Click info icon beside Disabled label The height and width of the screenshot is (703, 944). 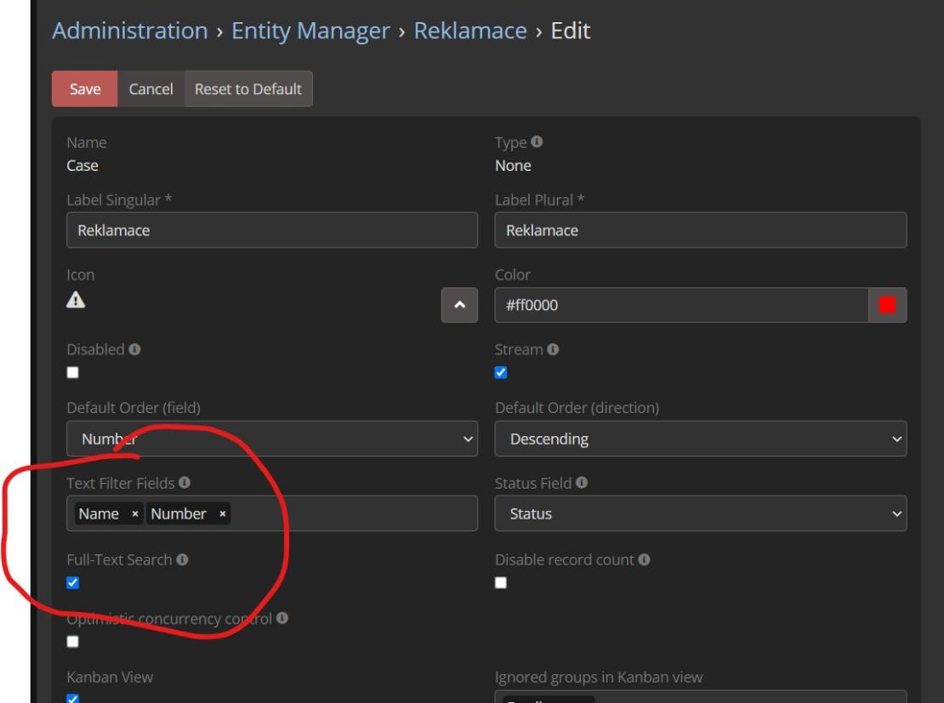134,350
